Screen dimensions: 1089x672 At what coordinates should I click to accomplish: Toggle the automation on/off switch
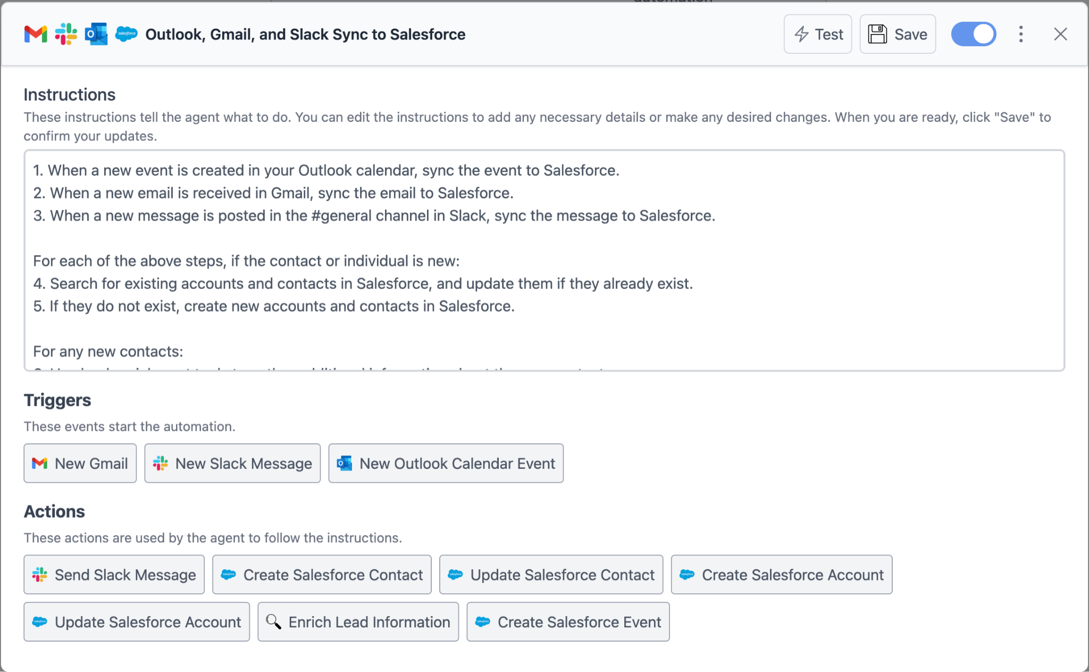(x=974, y=34)
